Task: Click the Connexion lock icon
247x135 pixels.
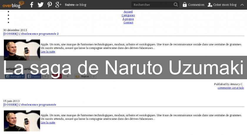Action: [x=184, y=5]
